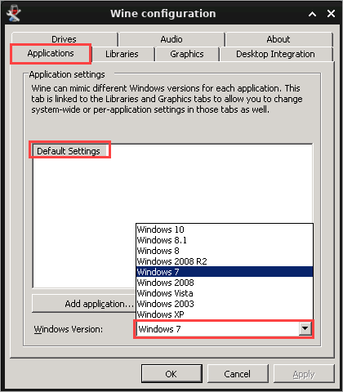Close the Wine configuration window
343x392 pixels.
(331, 14)
